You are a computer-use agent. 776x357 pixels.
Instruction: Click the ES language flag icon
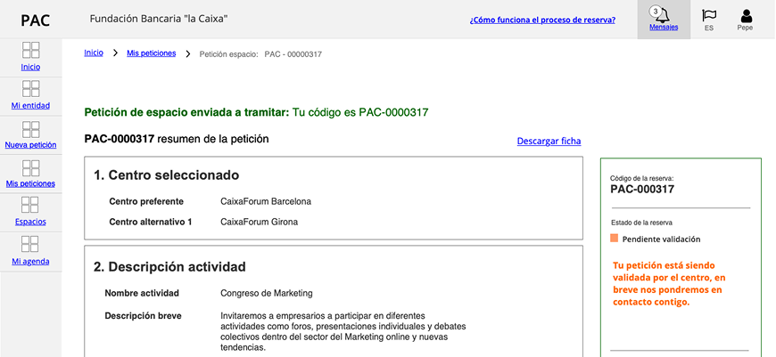click(709, 15)
